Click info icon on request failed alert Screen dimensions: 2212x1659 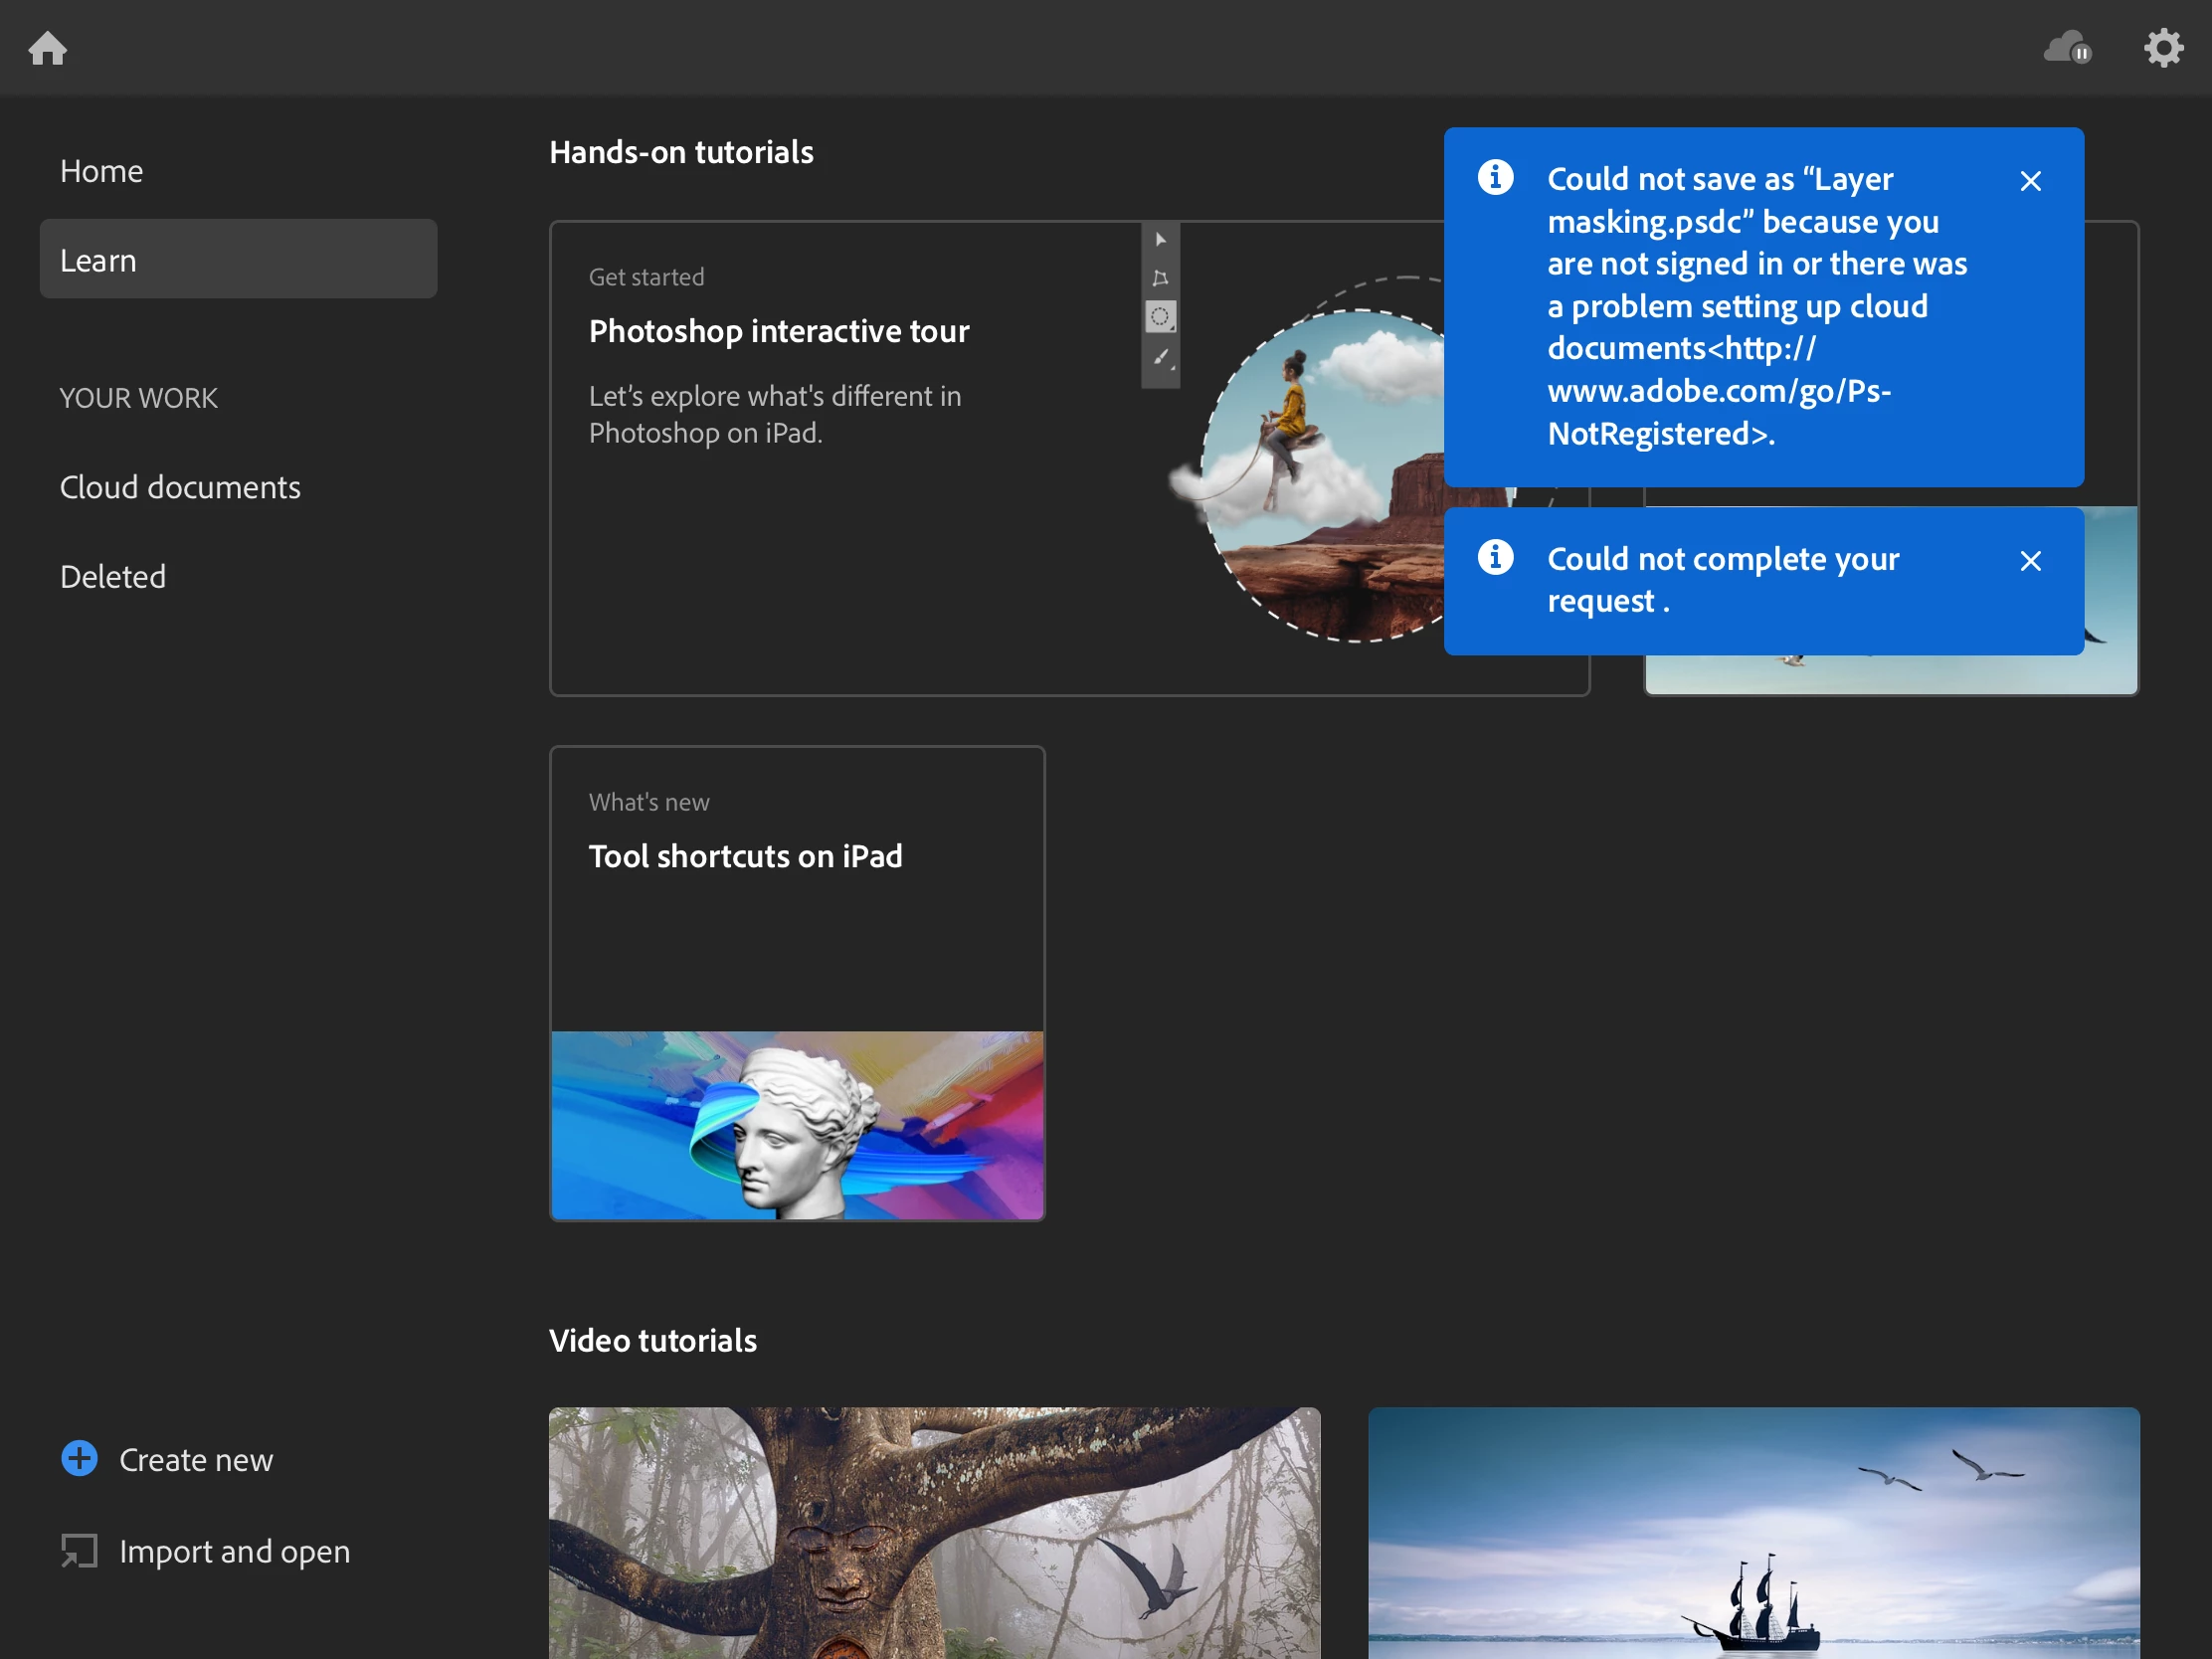pyautogui.click(x=1496, y=557)
